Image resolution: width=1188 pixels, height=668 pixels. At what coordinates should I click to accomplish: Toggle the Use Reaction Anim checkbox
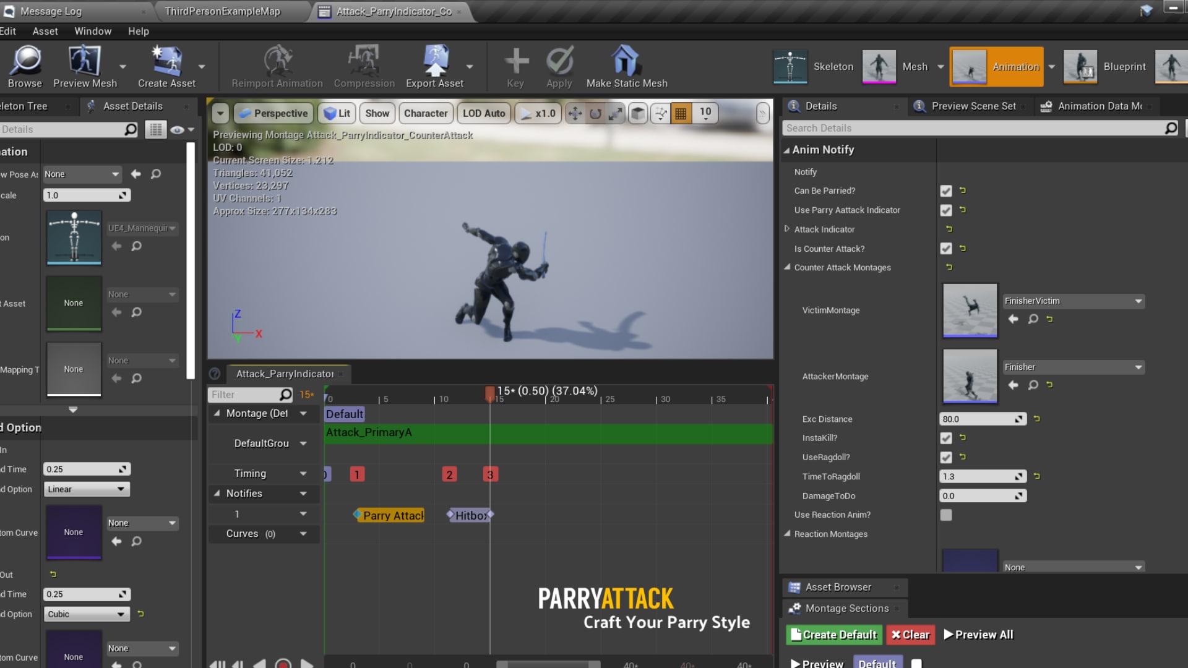(945, 514)
